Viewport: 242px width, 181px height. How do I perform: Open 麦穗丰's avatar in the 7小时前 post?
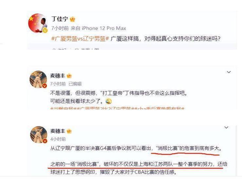pos(38,79)
